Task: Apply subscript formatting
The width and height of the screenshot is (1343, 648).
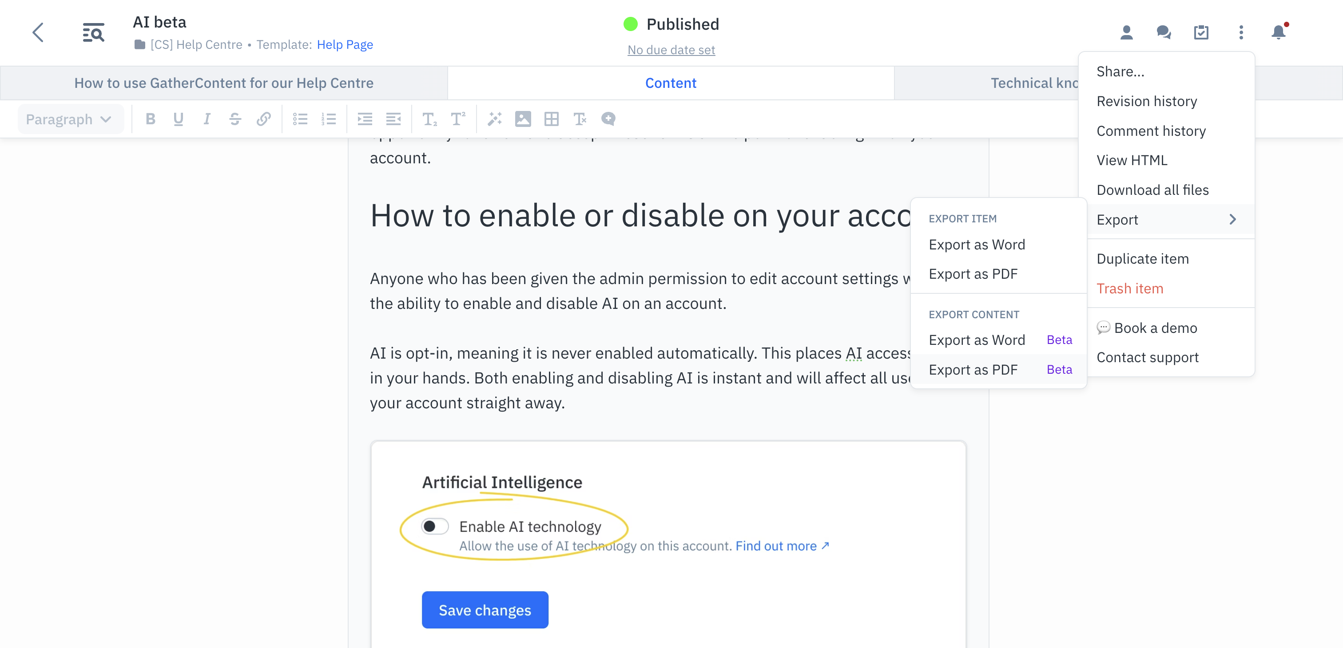Action: tap(429, 119)
